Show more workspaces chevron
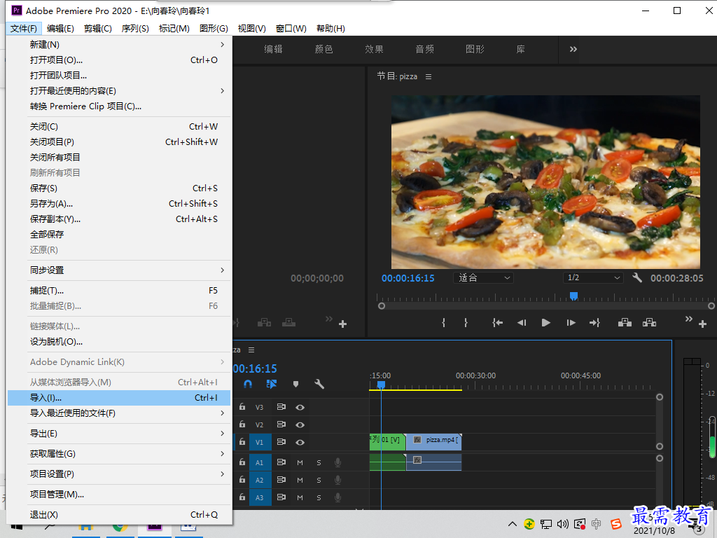Viewport: 717px width, 538px height. point(573,49)
